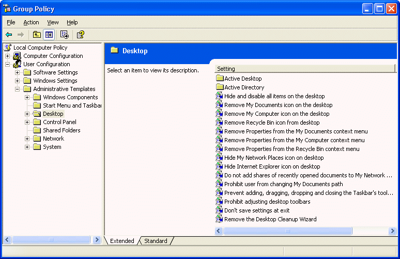Click the Export List toolbar icon
The width and height of the screenshot is (400, 259).
coord(64,35)
